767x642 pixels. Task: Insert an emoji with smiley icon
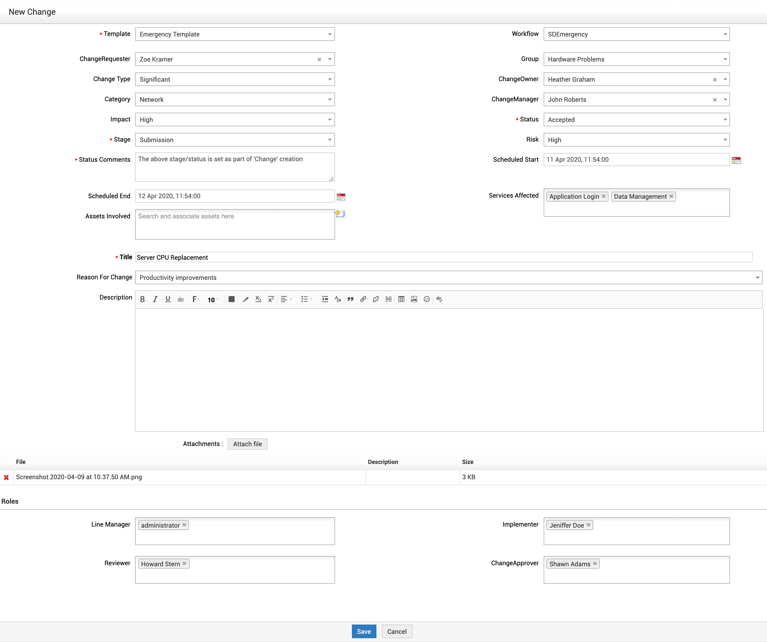coord(427,299)
